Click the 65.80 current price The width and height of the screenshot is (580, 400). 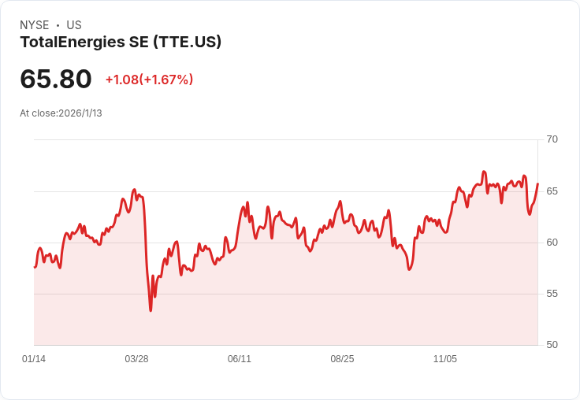coord(55,79)
